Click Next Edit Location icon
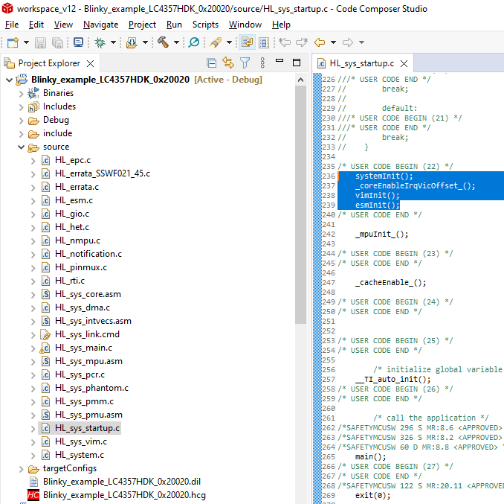504x504 pixels. tap(302, 42)
